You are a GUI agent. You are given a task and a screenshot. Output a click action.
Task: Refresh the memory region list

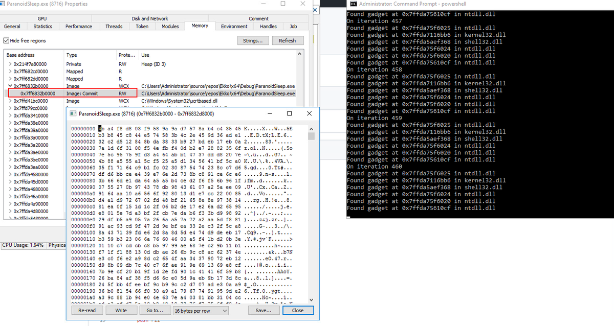(x=287, y=40)
